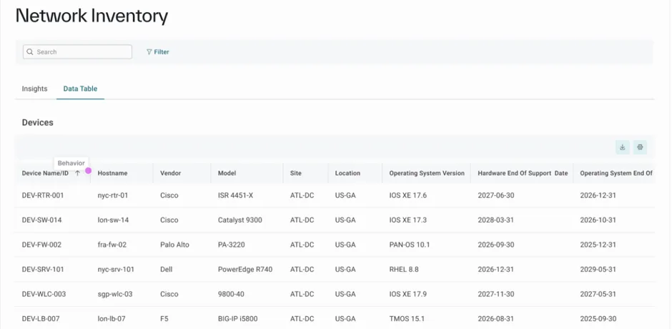Click OS end date 2026-10-31
The height and width of the screenshot is (329, 672).
click(598, 220)
